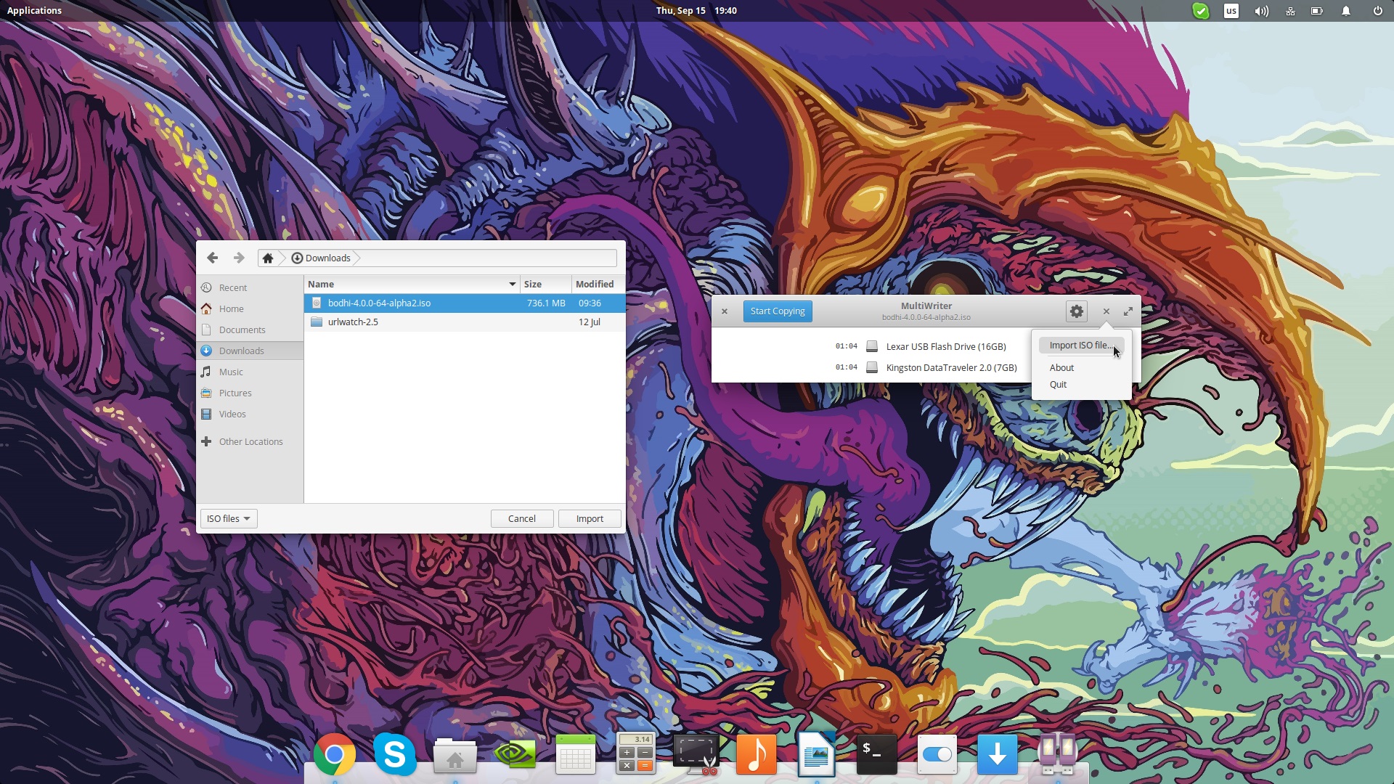The image size is (1394, 784).
Task: Go forward in file chooser
Action: pyautogui.click(x=239, y=258)
